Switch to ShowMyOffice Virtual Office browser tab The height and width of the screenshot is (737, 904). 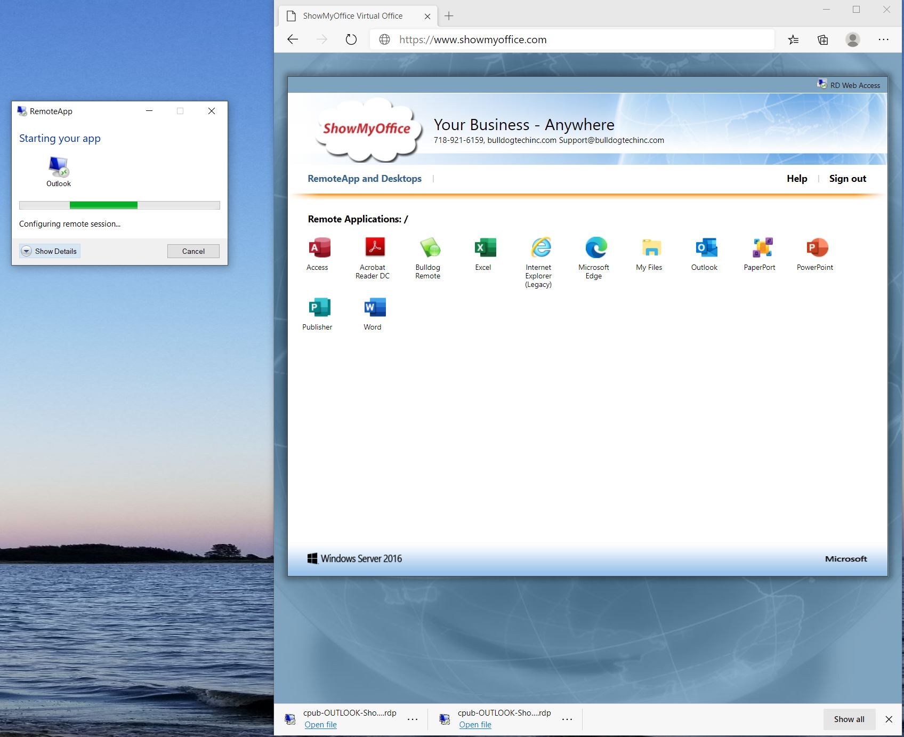[x=358, y=16]
